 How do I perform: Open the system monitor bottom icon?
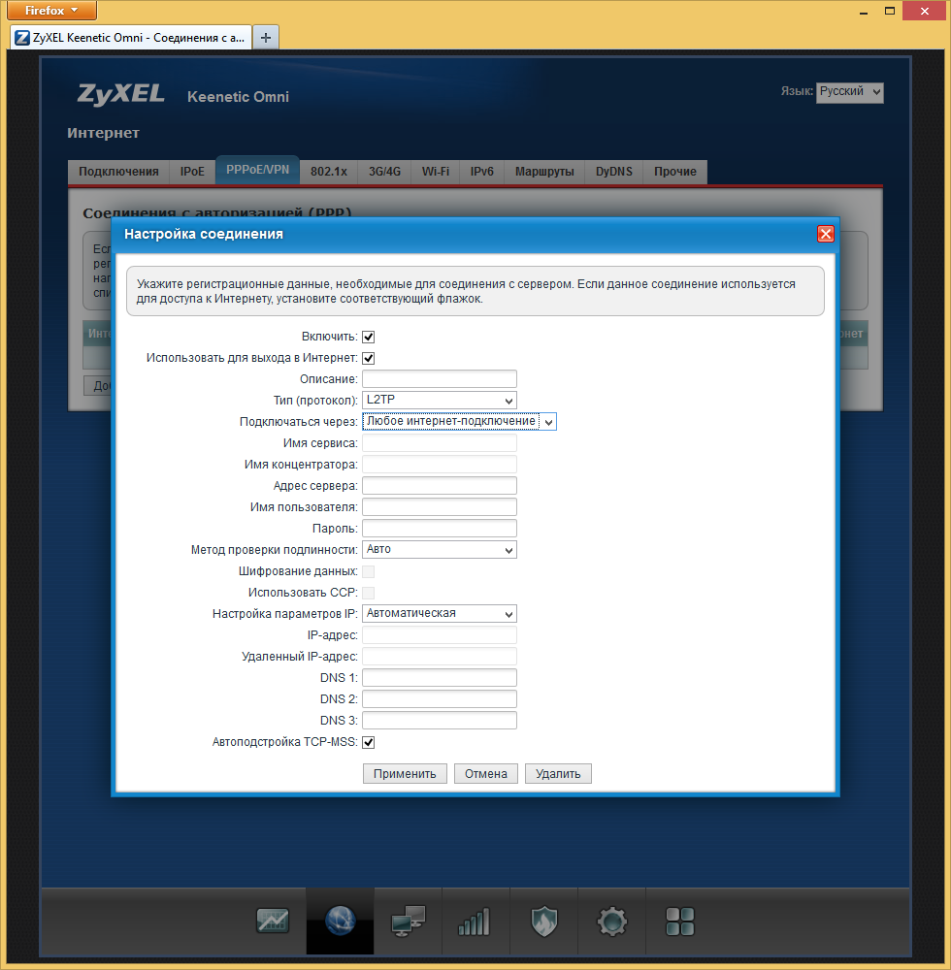(x=273, y=921)
